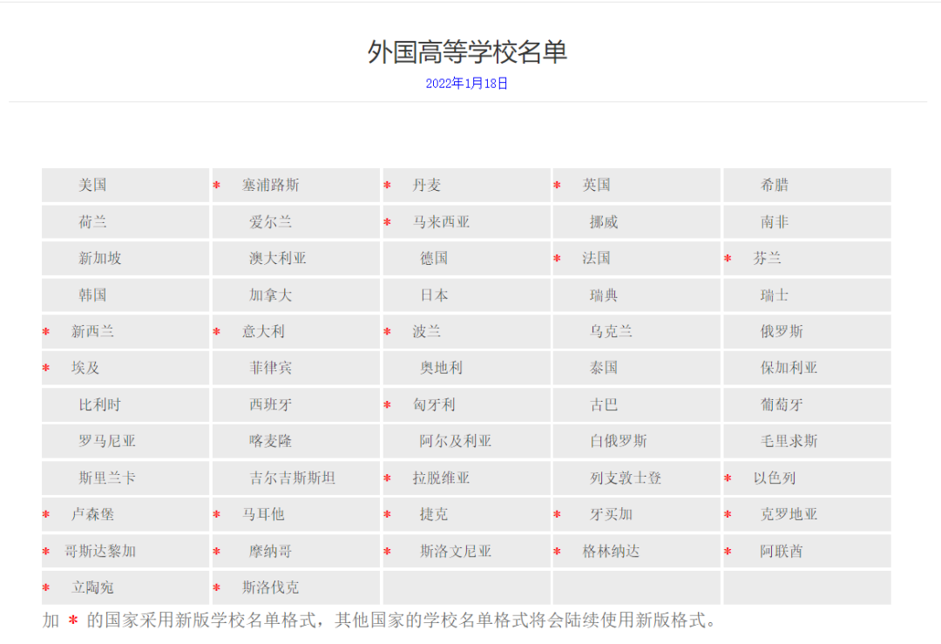This screenshot has width=941, height=644.
Task: Open the 英国 country list
Action: [x=599, y=185]
